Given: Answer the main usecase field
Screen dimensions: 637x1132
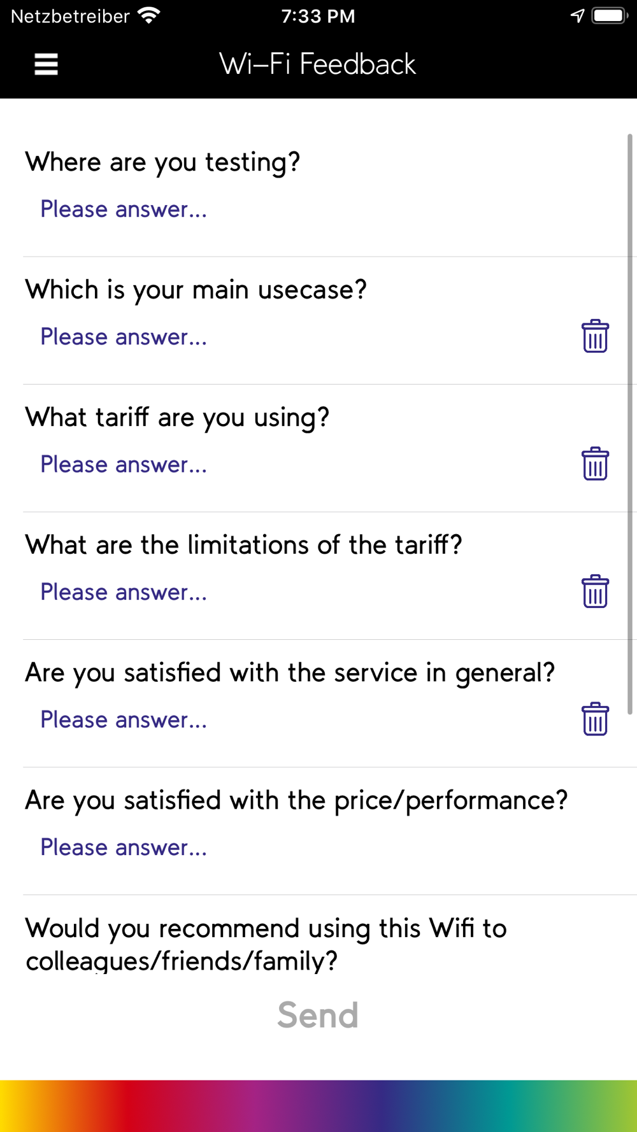Looking at the screenshot, I should [x=124, y=337].
